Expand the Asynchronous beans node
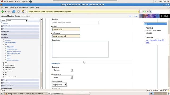The height and width of the screenshot is (95, 170). (3, 68)
